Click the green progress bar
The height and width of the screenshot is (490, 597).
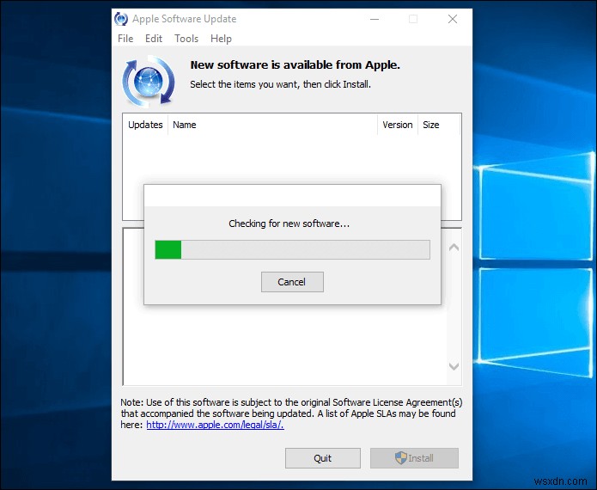(292, 249)
